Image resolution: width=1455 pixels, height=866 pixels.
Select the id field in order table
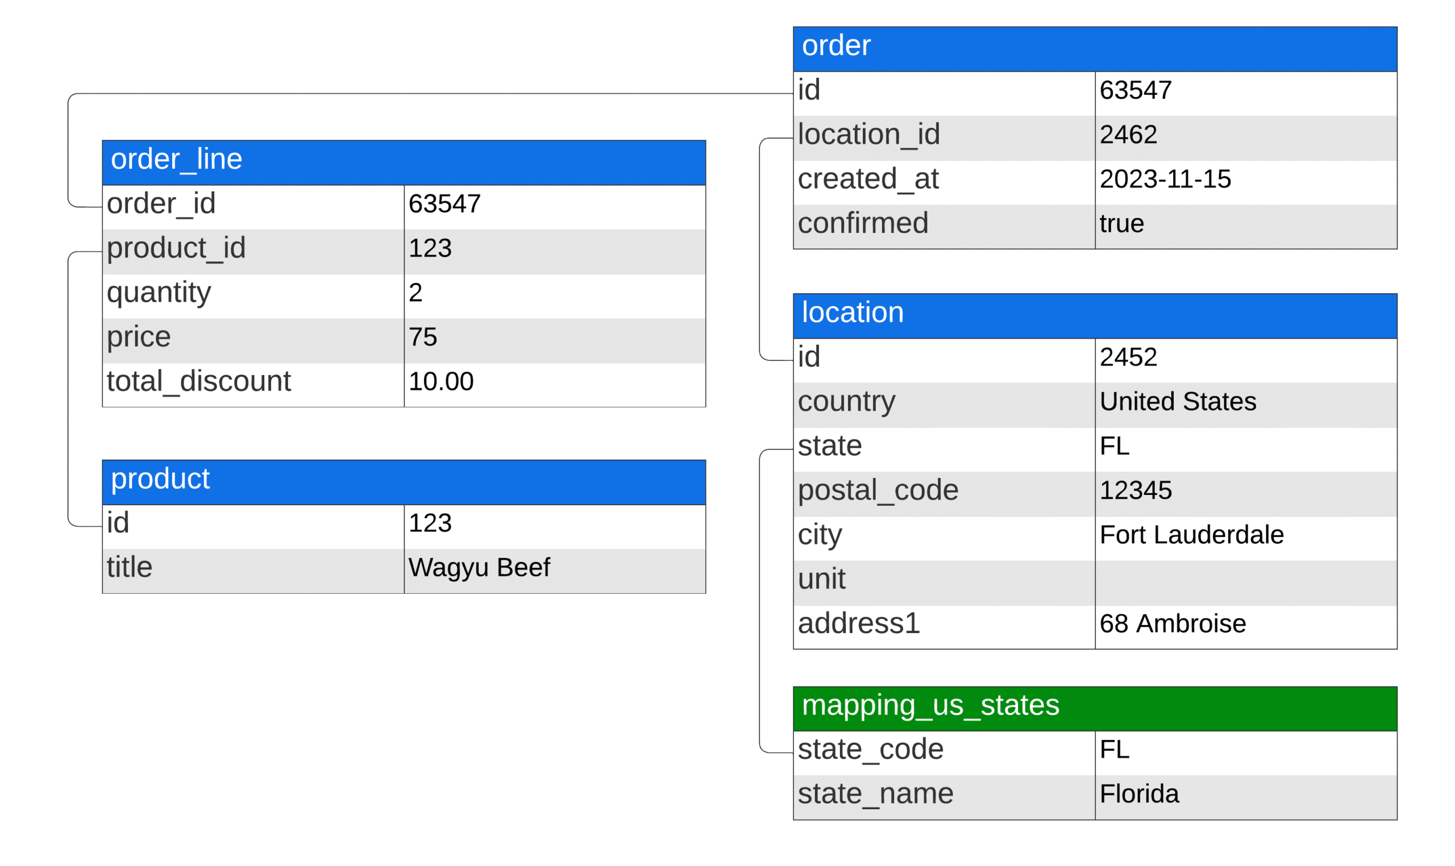point(808,90)
